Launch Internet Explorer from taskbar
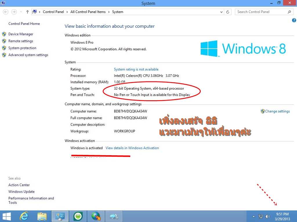Image resolution: width=297 pixels, height=222 pixels. tap(24, 216)
